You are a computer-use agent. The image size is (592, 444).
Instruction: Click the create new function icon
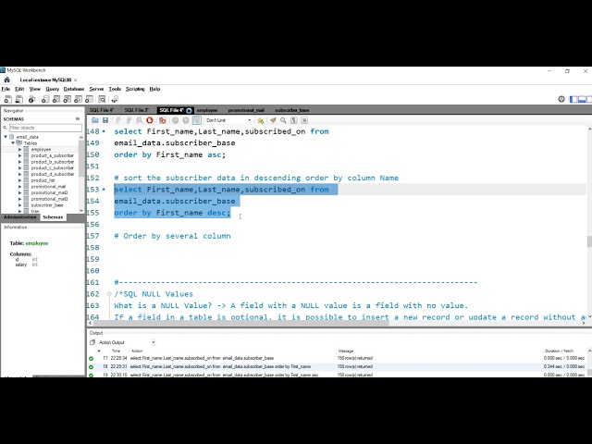click(89, 99)
